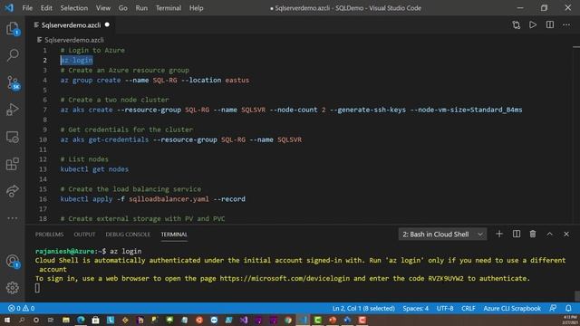Kill the terminal with trash icon
Viewport: 580px width, 326px height.
[533, 234]
